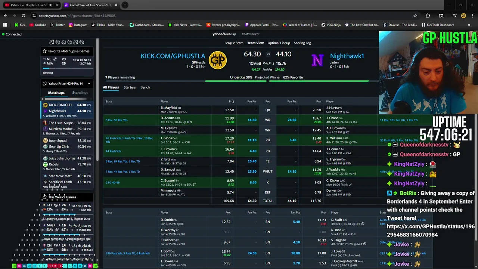Open the Nighthawk1 team name

click(347, 56)
